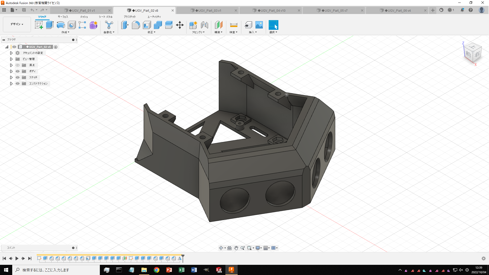This screenshot has width=489, height=275.
Task: Expand the コンストラクション folder
Action: [x=11, y=84]
